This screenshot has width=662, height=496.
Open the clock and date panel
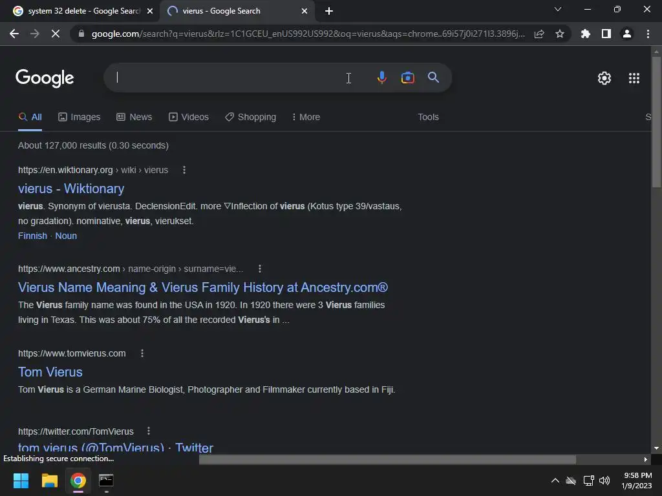637,480
